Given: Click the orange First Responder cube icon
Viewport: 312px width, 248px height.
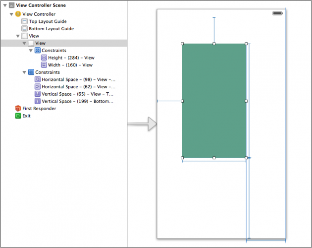Looking at the screenshot, I should click(x=18, y=108).
